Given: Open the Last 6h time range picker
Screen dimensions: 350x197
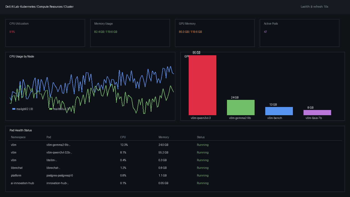Looking at the screenshot, I should click(x=305, y=7).
